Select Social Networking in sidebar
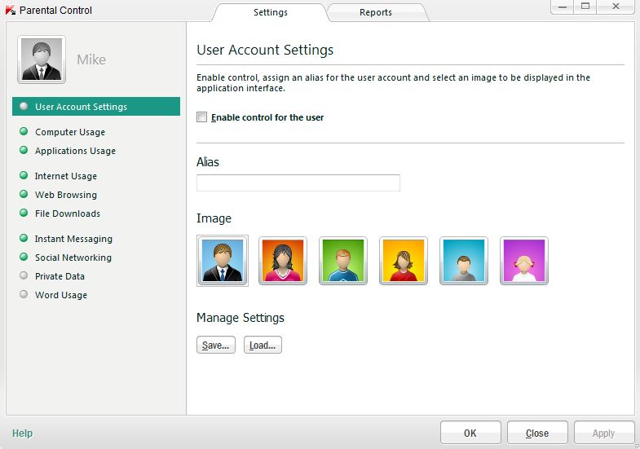 pos(73,258)
